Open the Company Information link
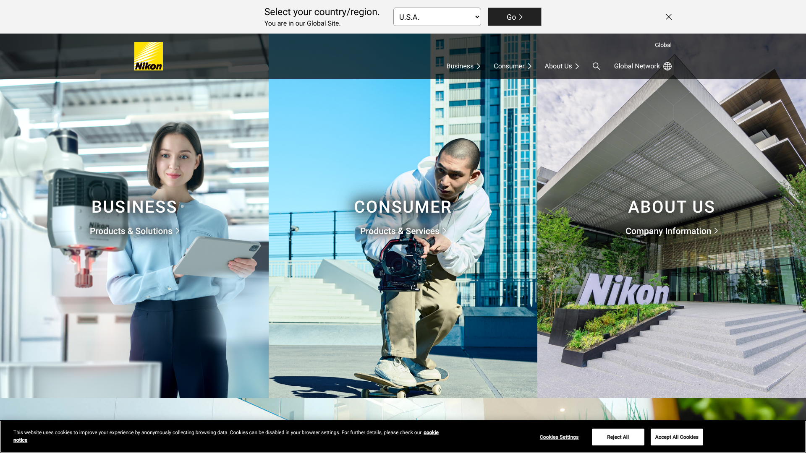 point(671,231)
